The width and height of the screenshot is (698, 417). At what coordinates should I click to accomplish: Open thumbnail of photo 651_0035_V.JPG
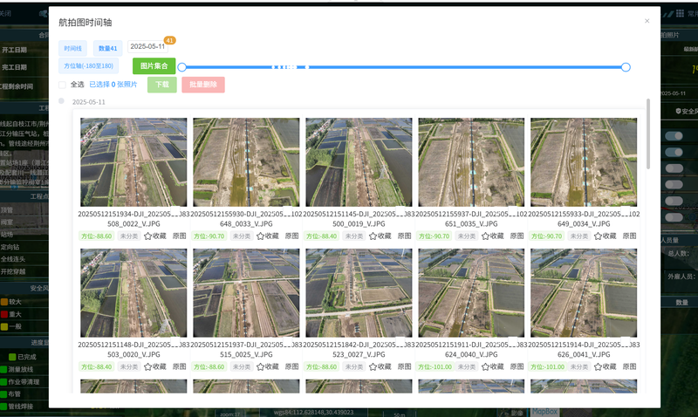pos(471,162)
